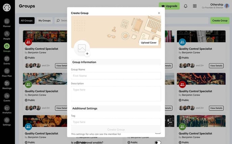
Task: Click Public globe icon on top-right card
Action: pyautogui.click(x=180, y=58)
